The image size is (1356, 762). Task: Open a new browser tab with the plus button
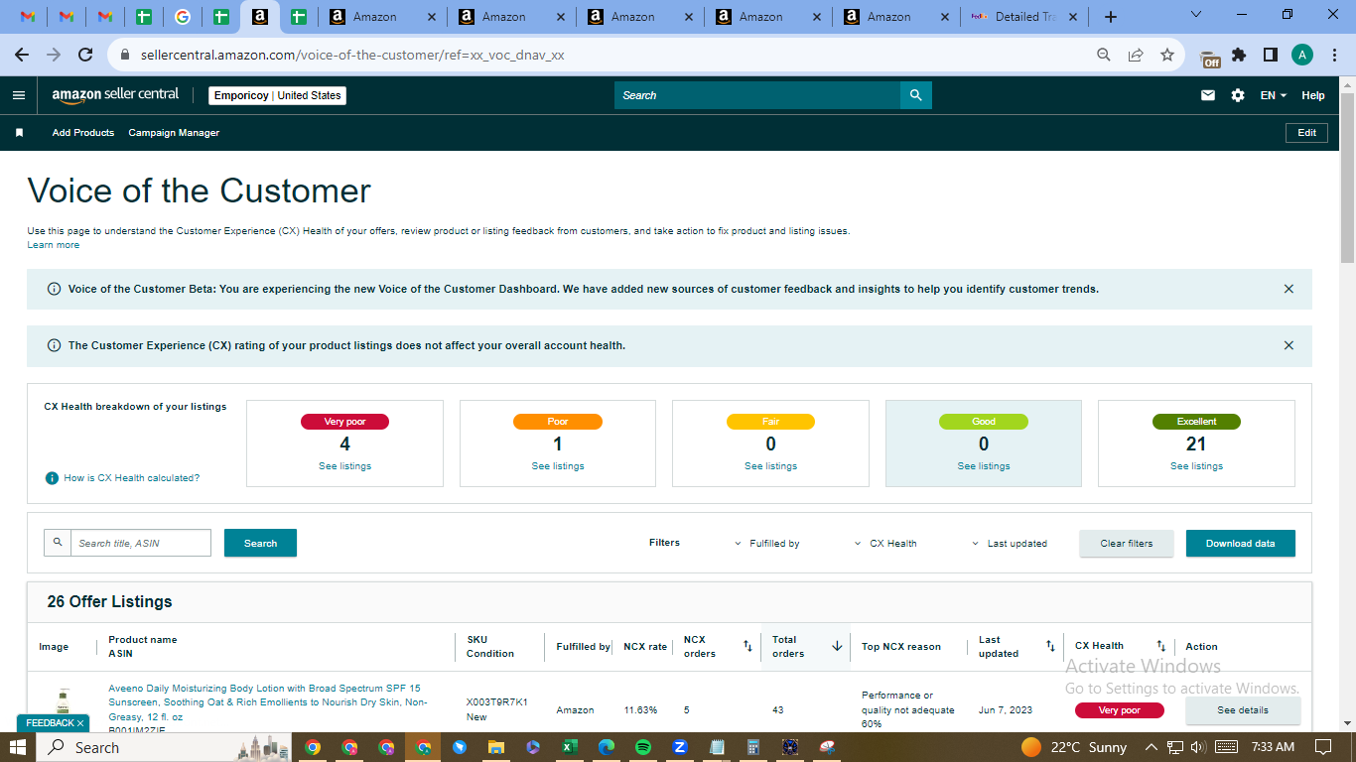(x=1111, y=17)
